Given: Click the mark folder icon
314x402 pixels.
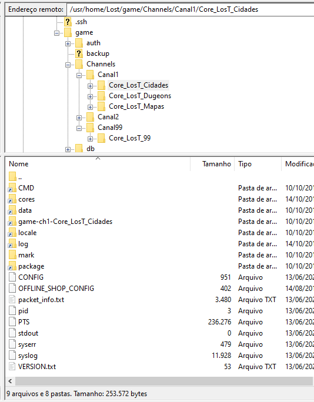Looking at the screenshot, I should (12, 255).
